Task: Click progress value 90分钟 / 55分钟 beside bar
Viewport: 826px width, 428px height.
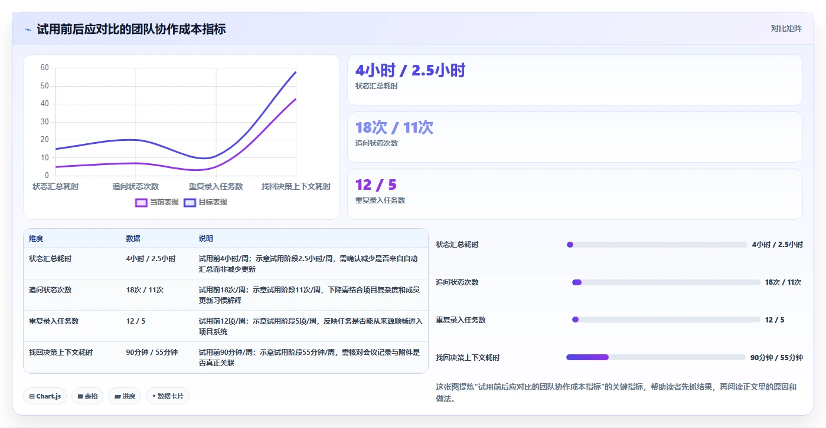Action: click(x=776, y=357)
